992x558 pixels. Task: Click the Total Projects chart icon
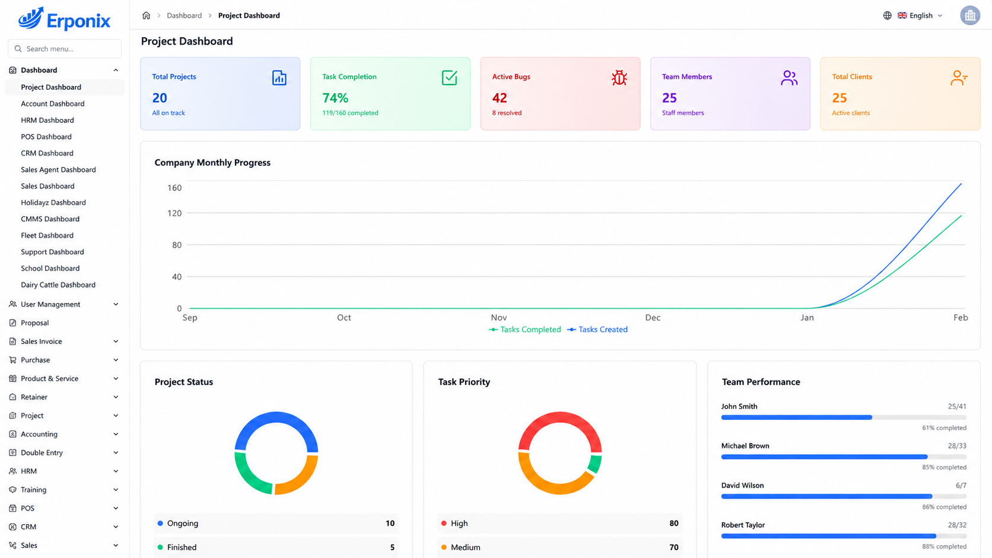279,78
